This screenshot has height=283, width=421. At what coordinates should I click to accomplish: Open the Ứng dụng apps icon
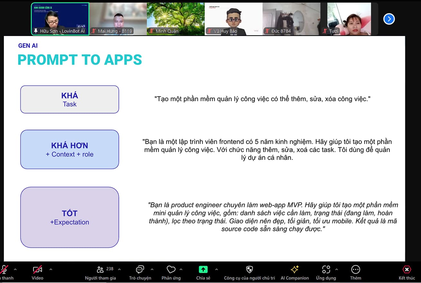click(326, 270)
